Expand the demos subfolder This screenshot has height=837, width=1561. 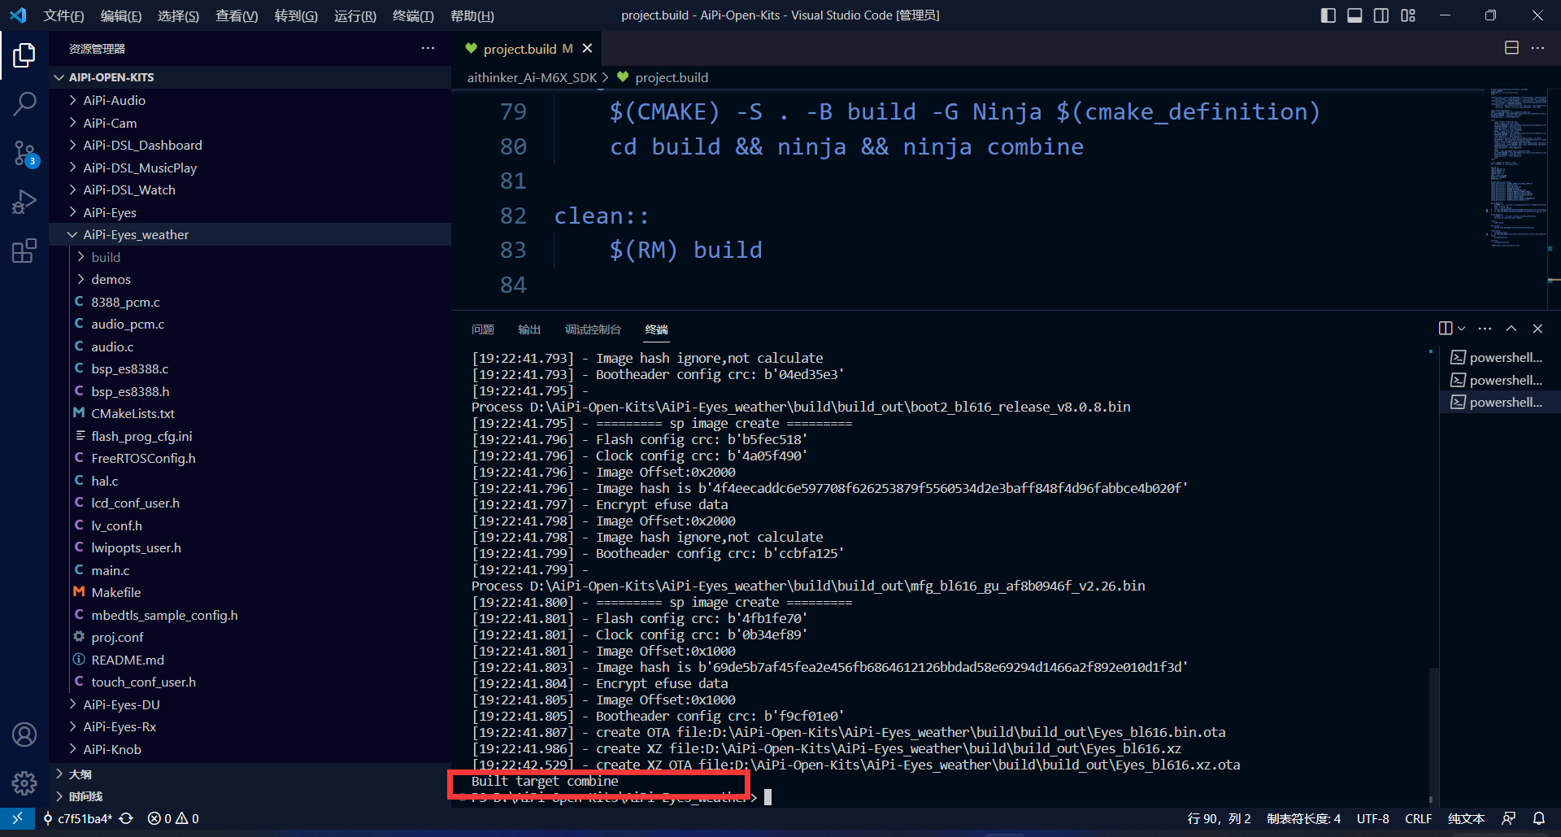[250, 279]
